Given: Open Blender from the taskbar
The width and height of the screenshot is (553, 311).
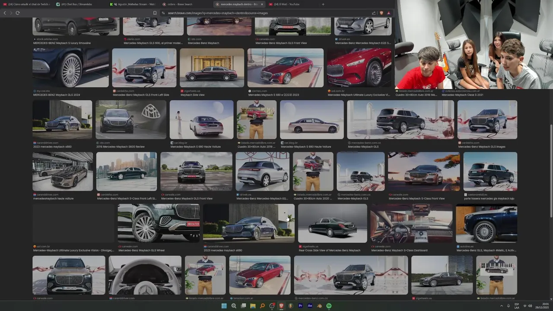Looking at the screenshot, I should (319, 306).
